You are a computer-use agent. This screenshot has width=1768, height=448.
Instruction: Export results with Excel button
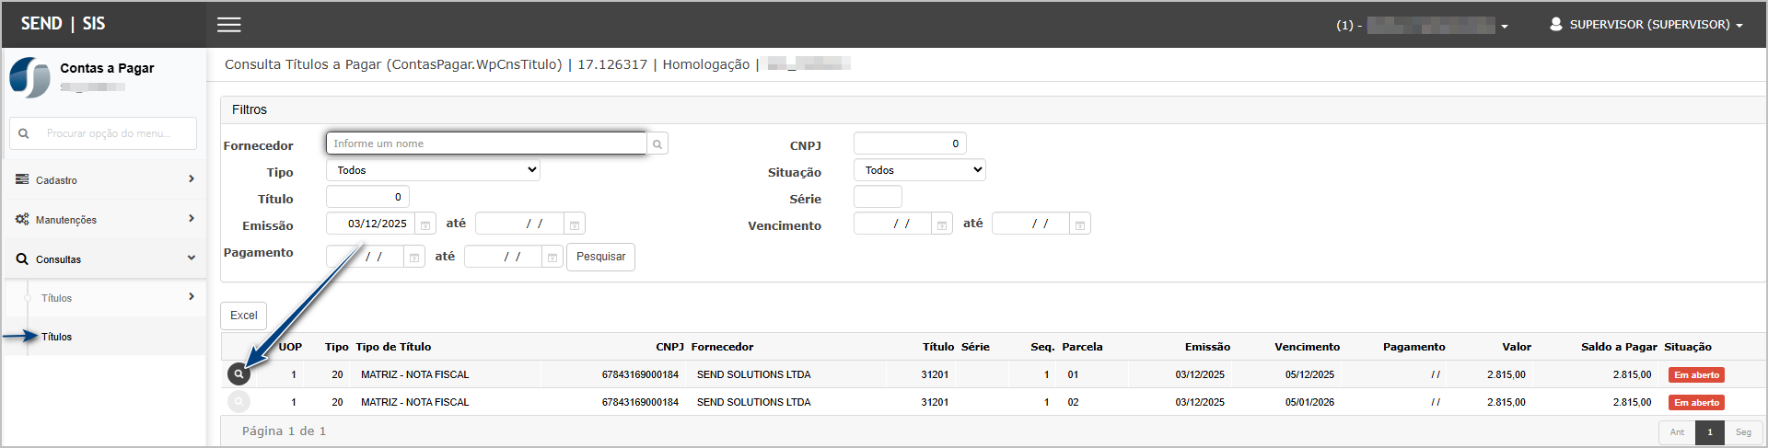tap(244, 316)
